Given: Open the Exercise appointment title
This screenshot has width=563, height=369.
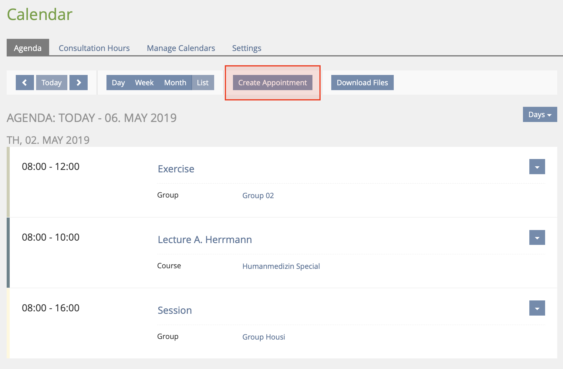Looking at the screenshot, I should coord(176,169).
